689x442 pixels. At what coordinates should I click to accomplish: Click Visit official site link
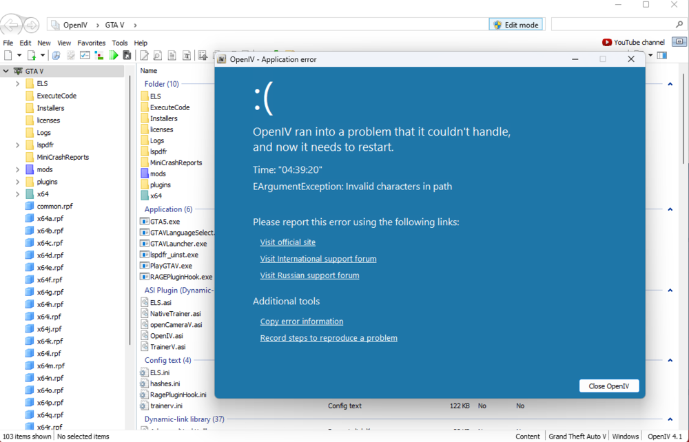click(288, 242)
